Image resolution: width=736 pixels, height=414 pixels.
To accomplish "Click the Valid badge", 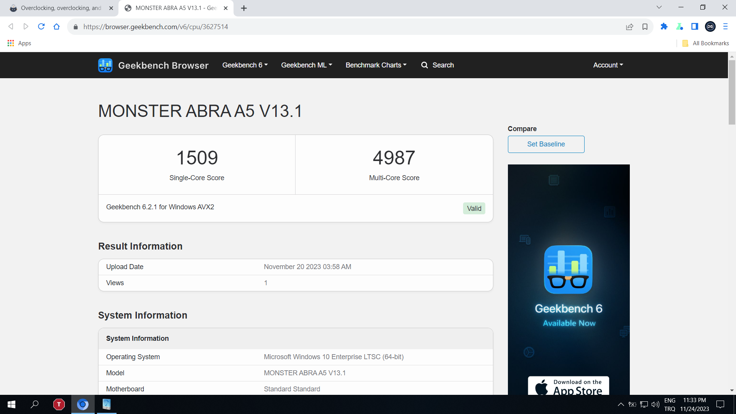I will 474,209.
